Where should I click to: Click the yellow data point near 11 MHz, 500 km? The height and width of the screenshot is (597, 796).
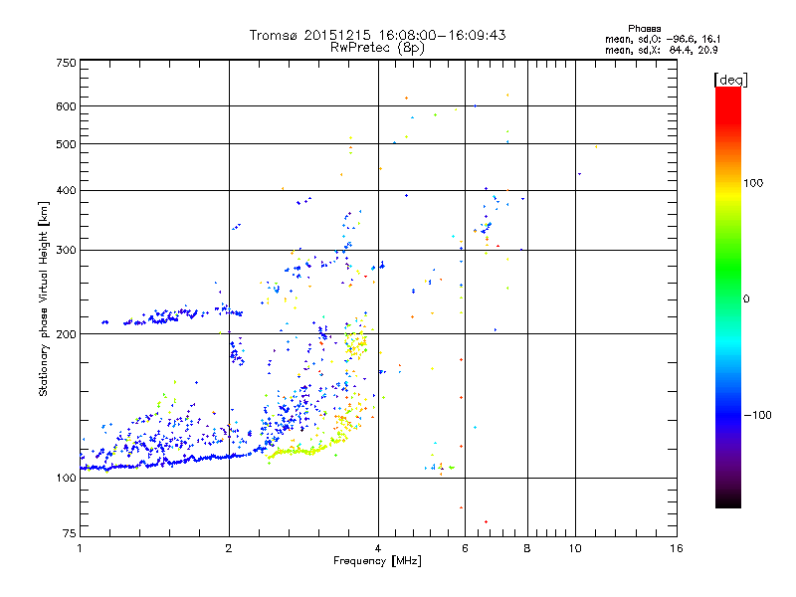click(595, 147)
